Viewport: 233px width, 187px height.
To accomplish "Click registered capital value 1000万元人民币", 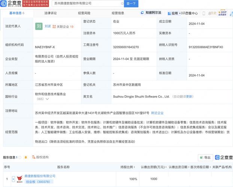I will [x=124, y=33].
